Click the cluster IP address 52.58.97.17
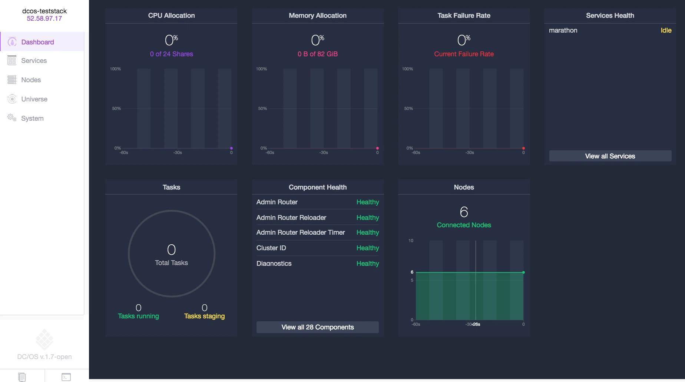The image size is (685, 382). 44,19
